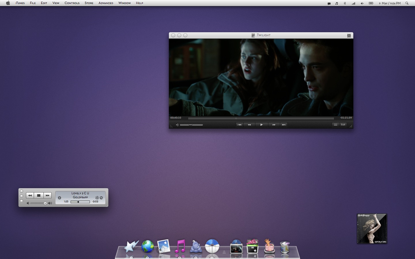415x259 pixels.
Task: Open the signal strength menu bar icon
Action: point(353,3)
